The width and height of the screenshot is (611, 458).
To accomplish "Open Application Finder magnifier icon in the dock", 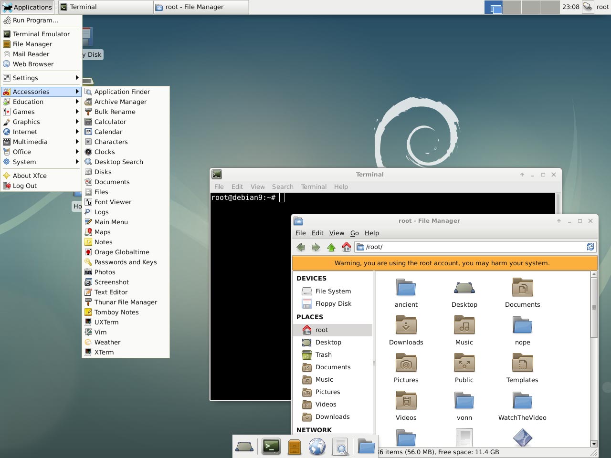I will (x=340, y=447).
